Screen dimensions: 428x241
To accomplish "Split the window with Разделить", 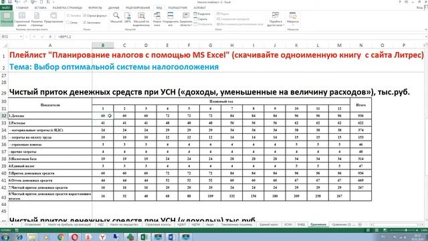I will (x=202, y=13).
